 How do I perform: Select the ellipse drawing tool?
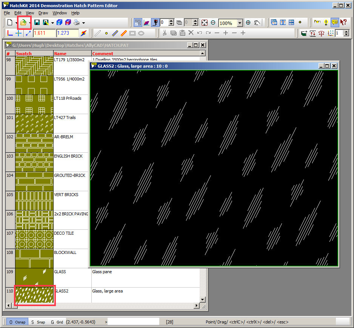pos(141,33)
